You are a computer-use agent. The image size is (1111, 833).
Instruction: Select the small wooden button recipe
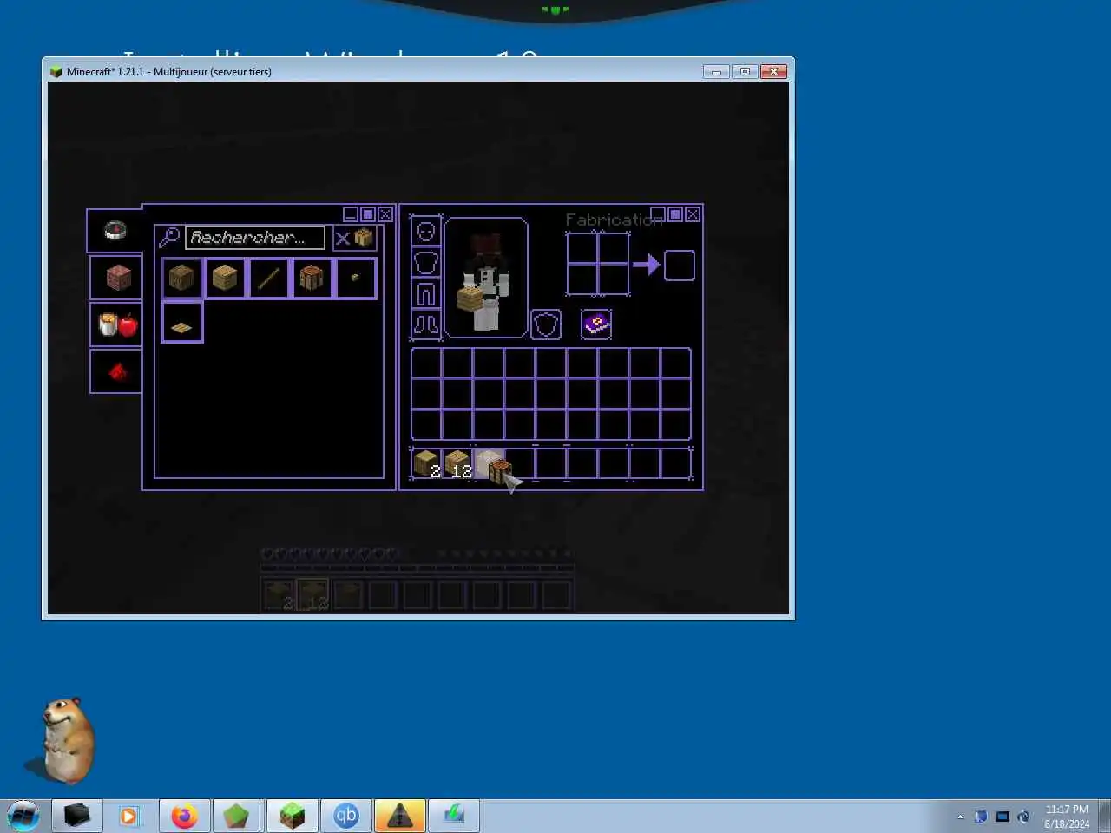(x=355, y=278)
